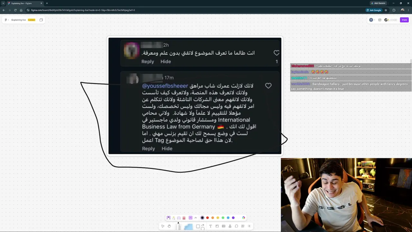Pick the Marker drawing tool

pyautogui.click(x=178, y=226)
